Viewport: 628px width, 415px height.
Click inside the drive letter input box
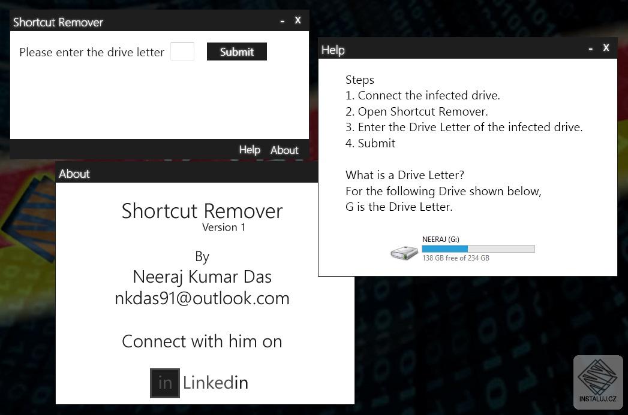click(182, 52)
